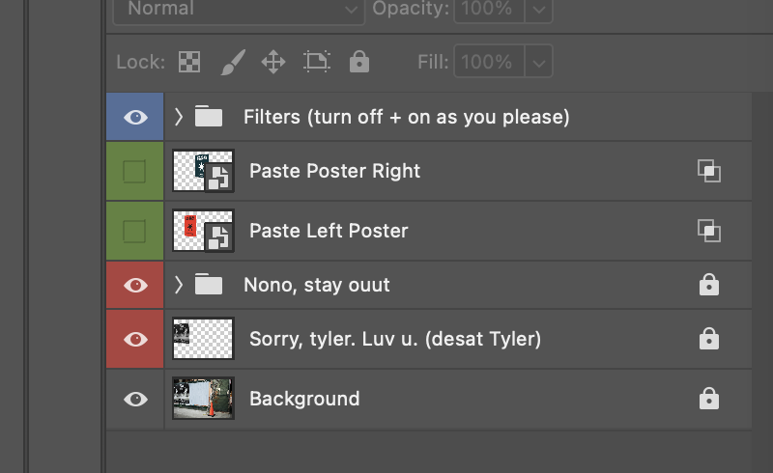
Task: Select the Sorry, tyler. Luv u. layer
Action: tap(394, 339)
